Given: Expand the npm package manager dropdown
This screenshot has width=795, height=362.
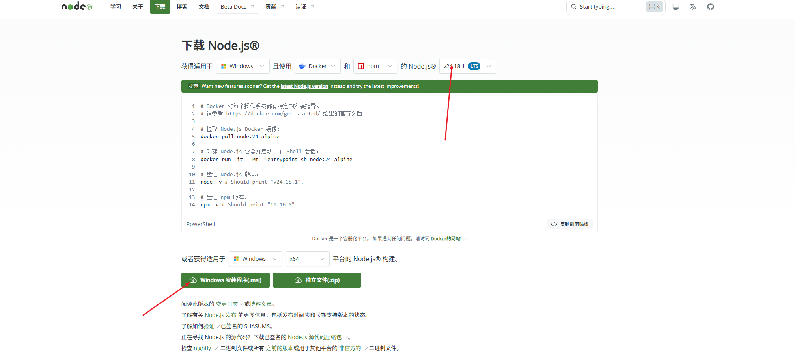Looking at the screenshot, I should 375,66.
